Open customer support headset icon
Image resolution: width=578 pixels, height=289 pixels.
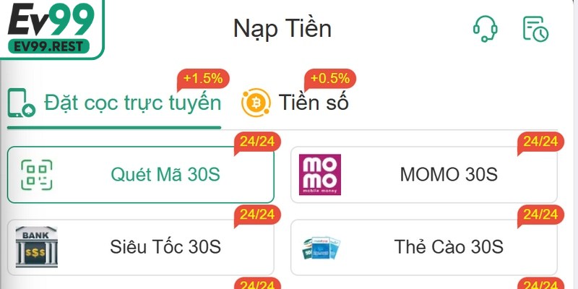coord(486,29)
